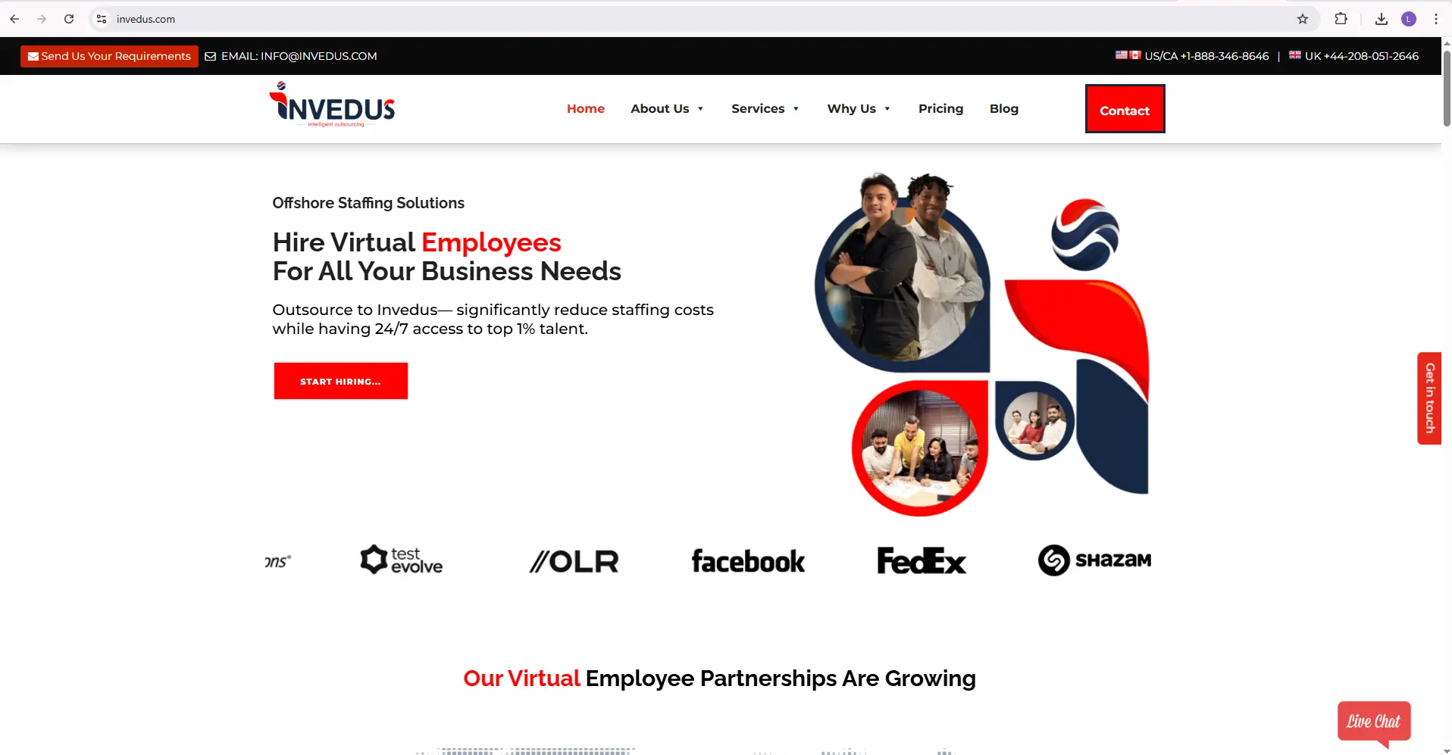Viewport: 1452px width, 755px height.
Task: Go to the Pricing menu item
Action: (x=940, y=108)
